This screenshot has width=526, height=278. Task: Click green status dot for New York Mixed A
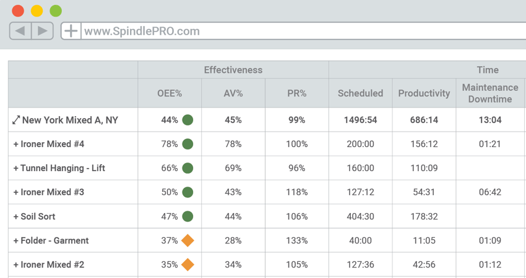(x=188, y=120)
